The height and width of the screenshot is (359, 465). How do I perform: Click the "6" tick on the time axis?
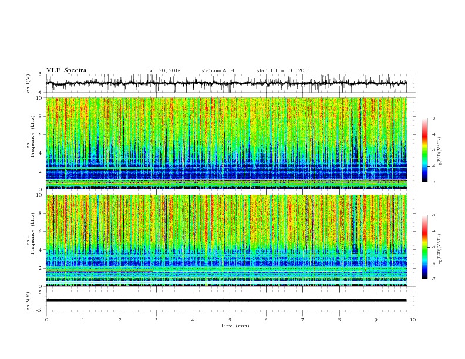[266, 320]
